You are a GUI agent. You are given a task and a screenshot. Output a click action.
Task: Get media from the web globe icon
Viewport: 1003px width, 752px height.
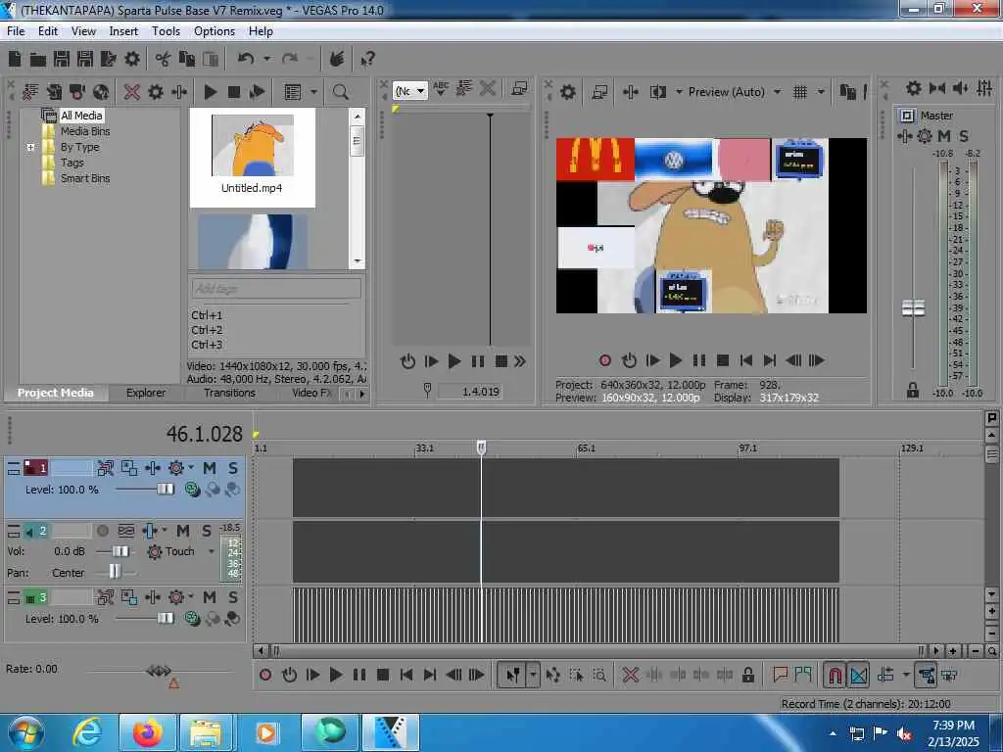pyautogui.click(x=101, y=92)
